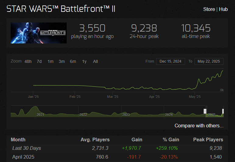Show All time chart range
235x162 pixels.
pyautogui.click(x=95, y=61)
